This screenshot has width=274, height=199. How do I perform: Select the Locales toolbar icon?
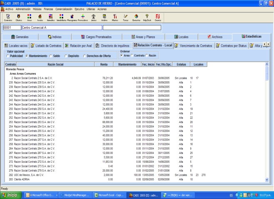[40, 17]
